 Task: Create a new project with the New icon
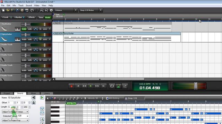(x=3, y=10)
